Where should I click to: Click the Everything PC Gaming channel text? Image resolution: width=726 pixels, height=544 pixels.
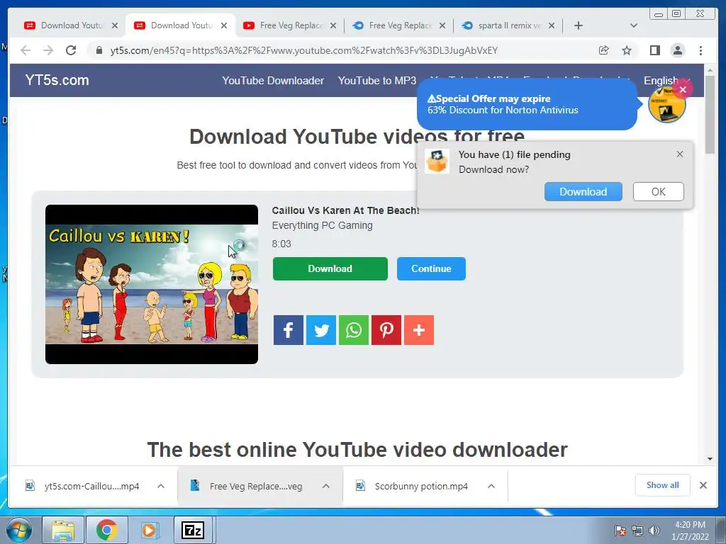pyautogui.click(x=323, y=225)
